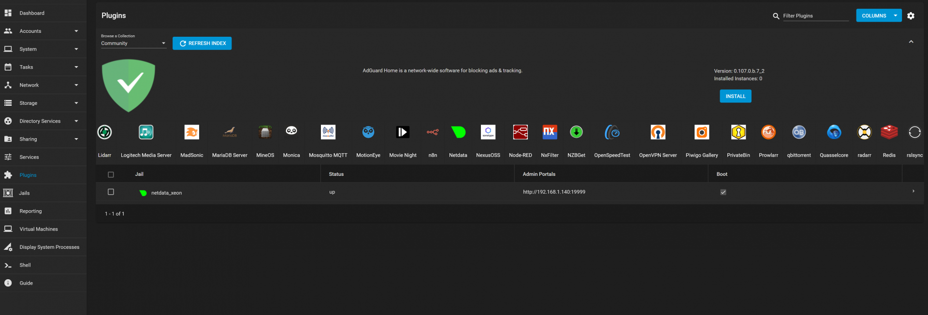Select the NZBGet plugin icon
The height and width of the screenshot is (315, 928).
[576, 132]
